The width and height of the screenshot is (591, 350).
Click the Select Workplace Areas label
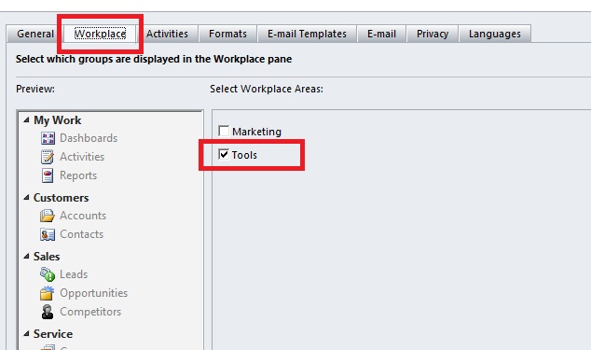[267, 89]
